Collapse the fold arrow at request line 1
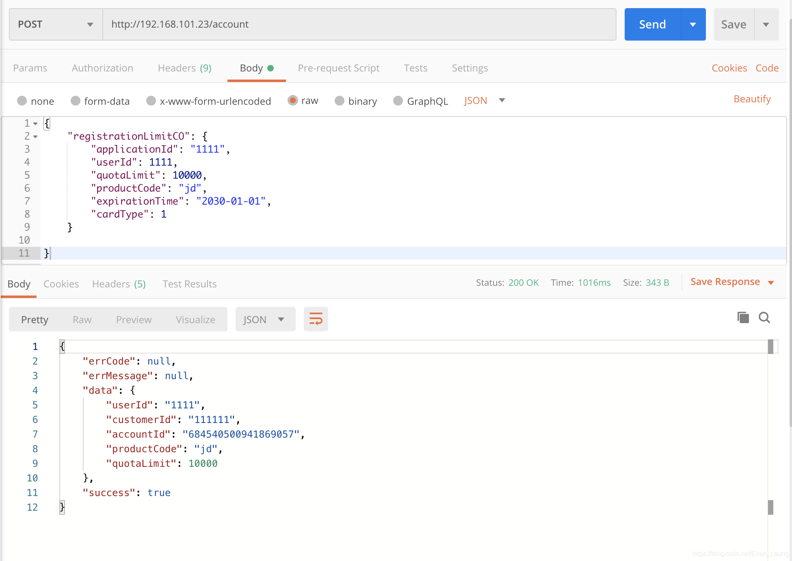 tap(36, 123)
